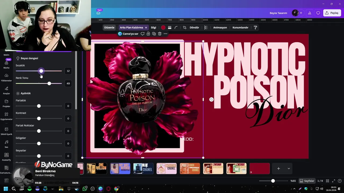Select the Bleu Chanel page 4 thumbnail
This screenshot has width=344, height=193.
144,169
